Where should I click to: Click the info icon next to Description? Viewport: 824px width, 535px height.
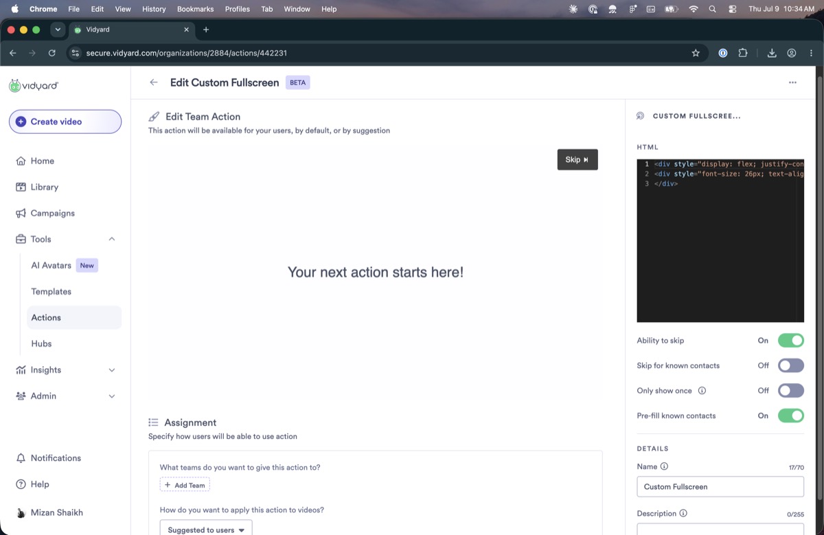[683, 513]
